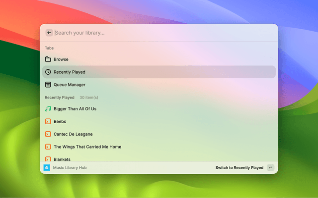Screen dimensions: 318x198
Task: Click the clock icon for Recently Played
Action: click(48, 72)
